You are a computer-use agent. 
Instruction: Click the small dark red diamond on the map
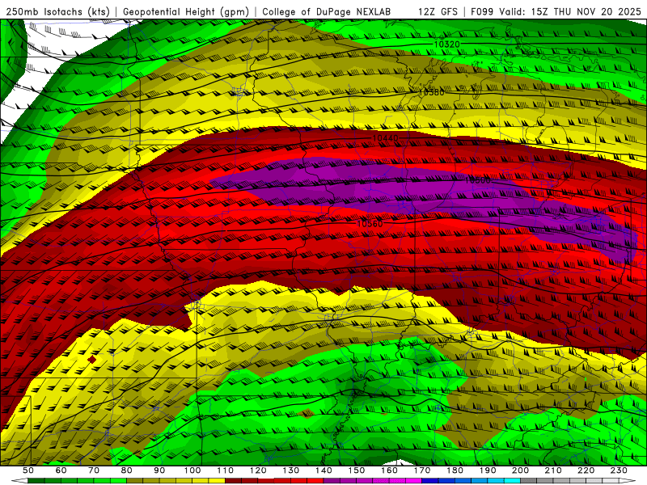[91, 360]
